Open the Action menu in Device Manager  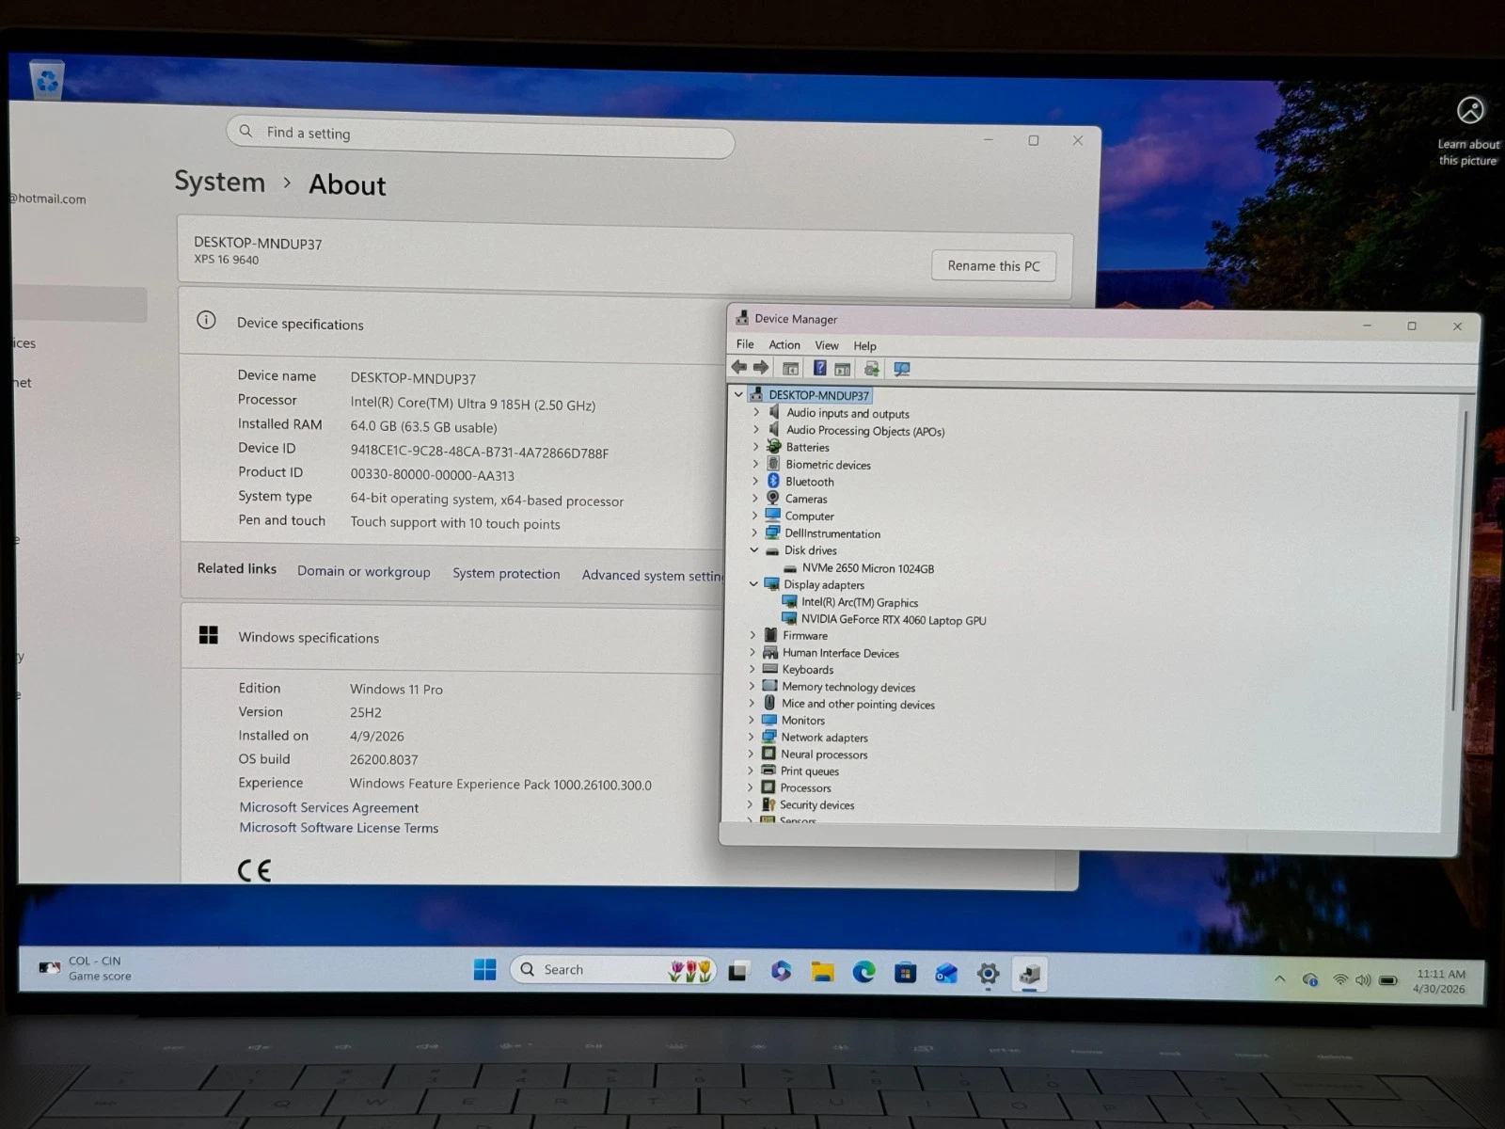point(784,345)
